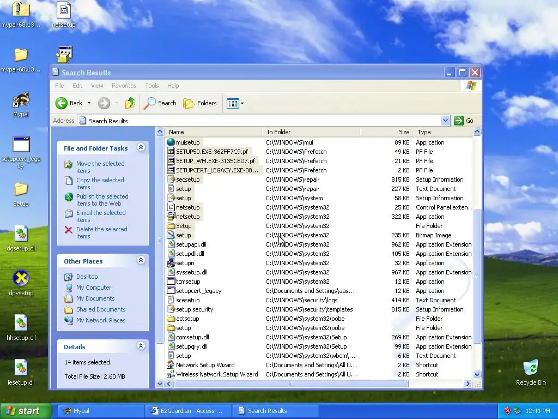Click the results list scroll-up arrow
The height and width of the screenshot is (419, 558).
pyautogui.click(x=477, y=131)
